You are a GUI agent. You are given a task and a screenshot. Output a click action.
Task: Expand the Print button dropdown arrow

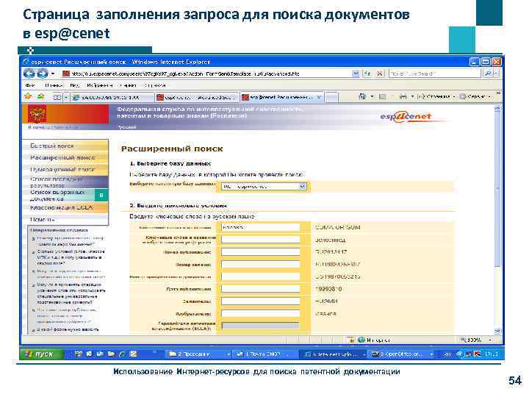pyautogui.click(x=412, y=97)
